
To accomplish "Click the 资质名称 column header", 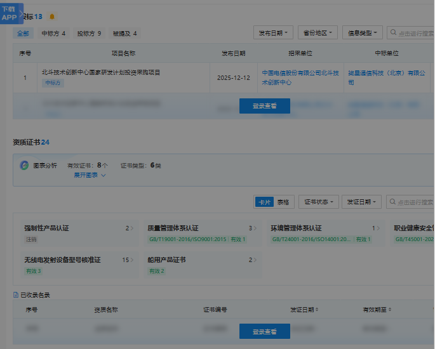I will pyautogui.click(x=106, y=310).
